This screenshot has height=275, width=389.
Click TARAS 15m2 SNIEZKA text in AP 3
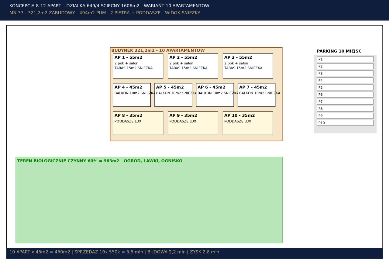pyautogui.click(x=243, y=68)
